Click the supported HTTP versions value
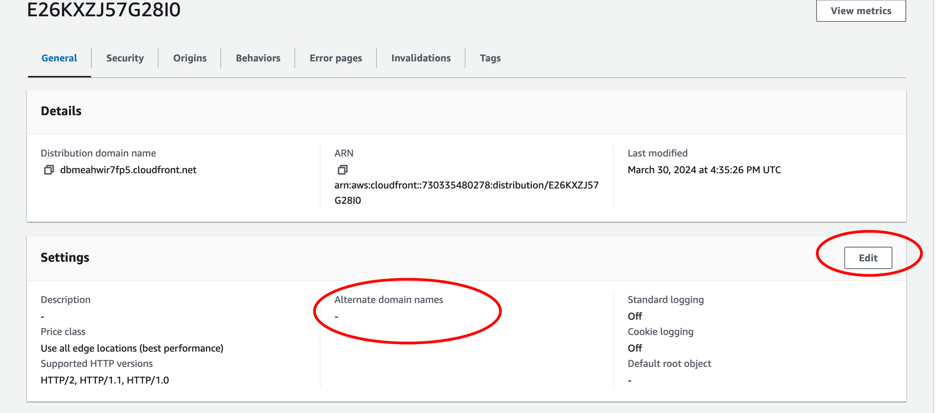941x413 pixels. [x=104, y=380]
